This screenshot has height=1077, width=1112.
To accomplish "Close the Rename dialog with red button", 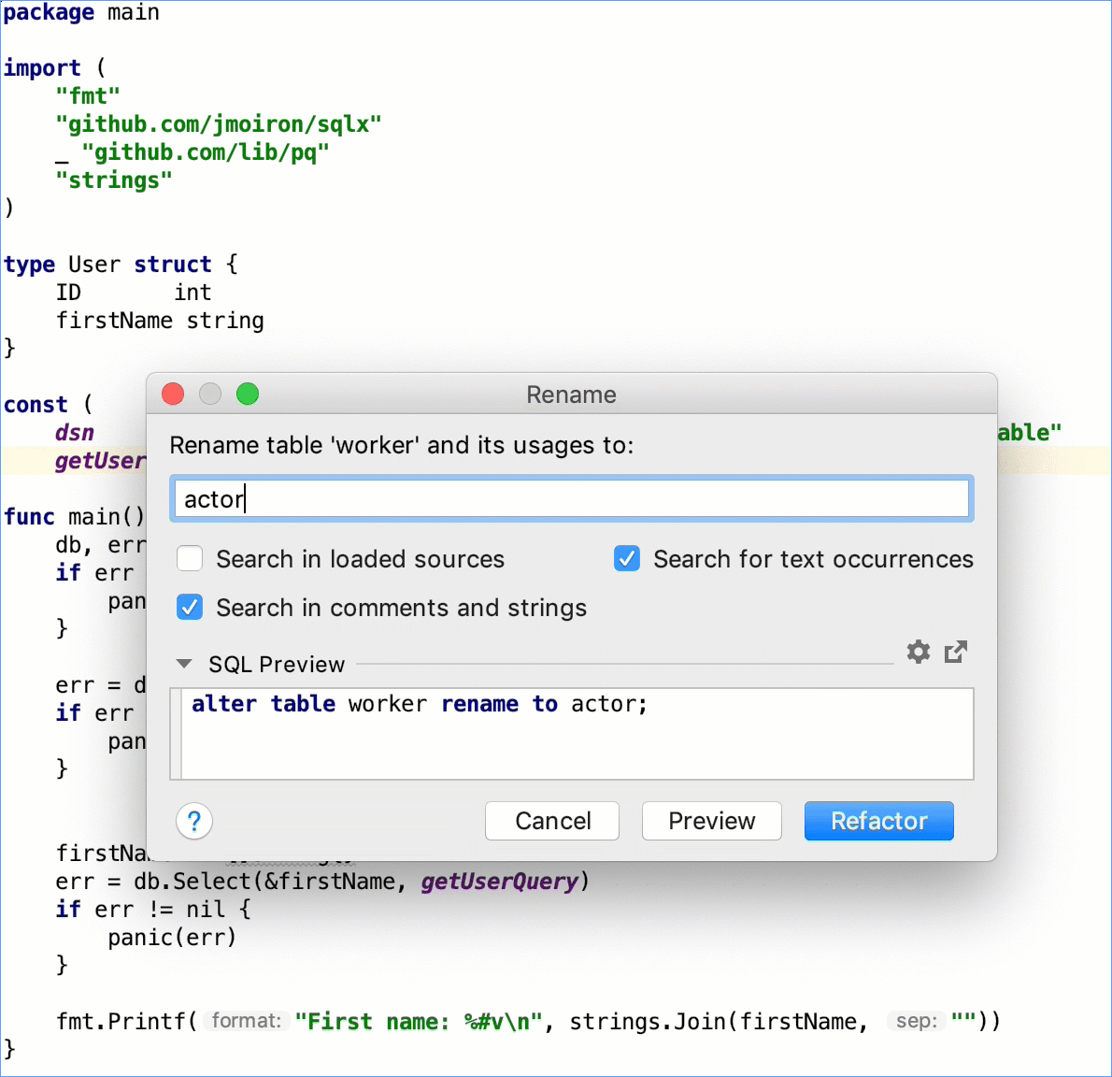I will [173, 394].
